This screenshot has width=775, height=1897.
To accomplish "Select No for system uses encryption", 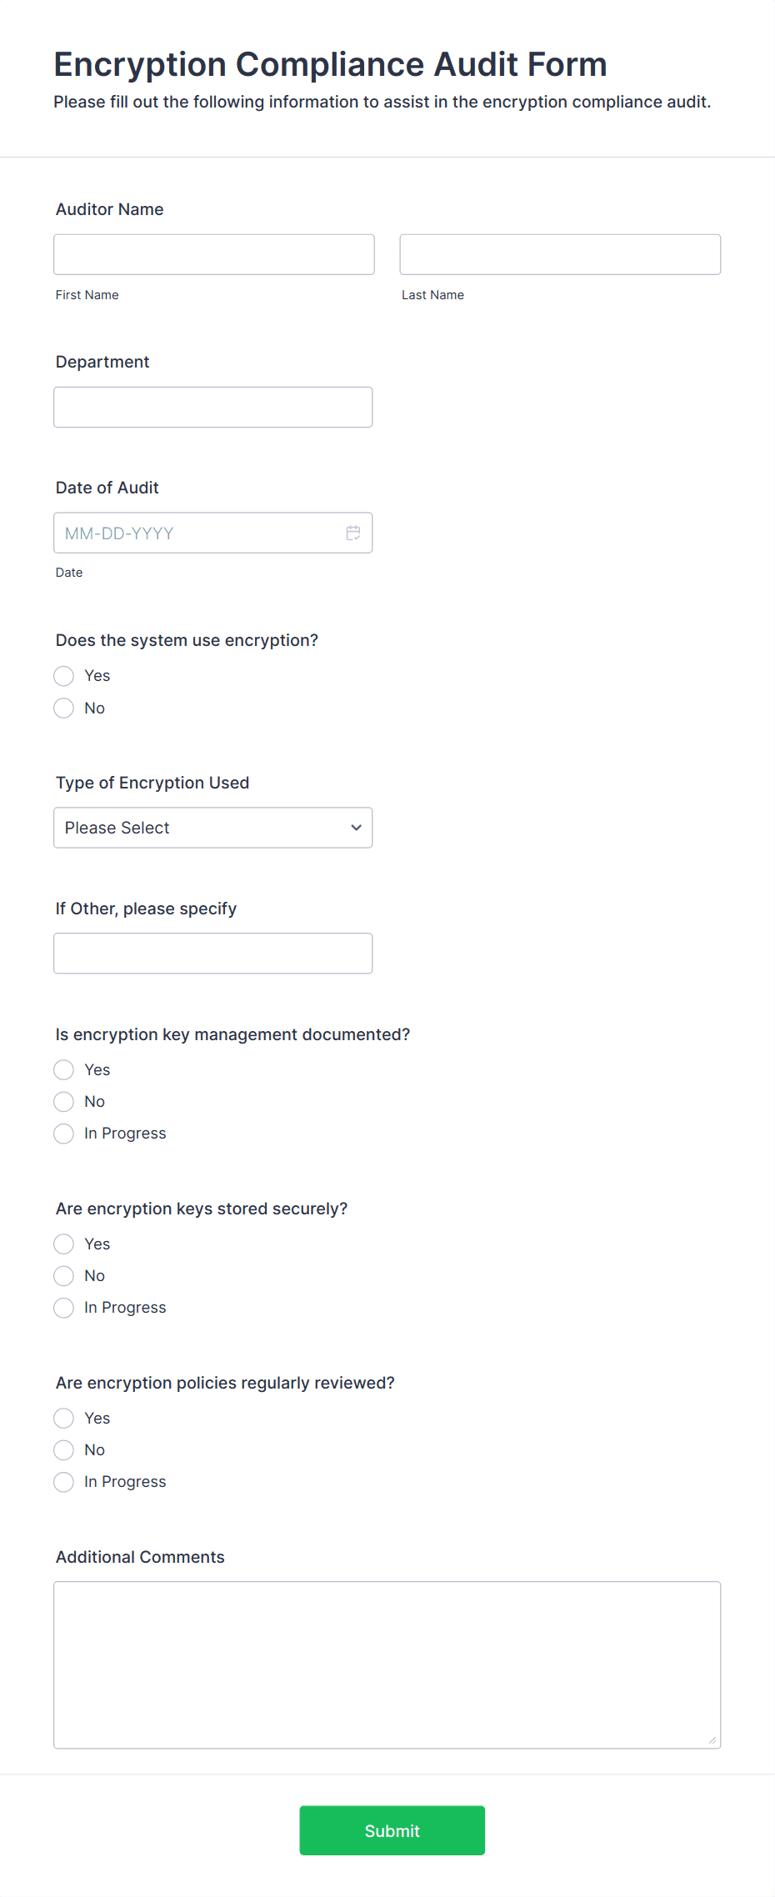I will (64, 708).
